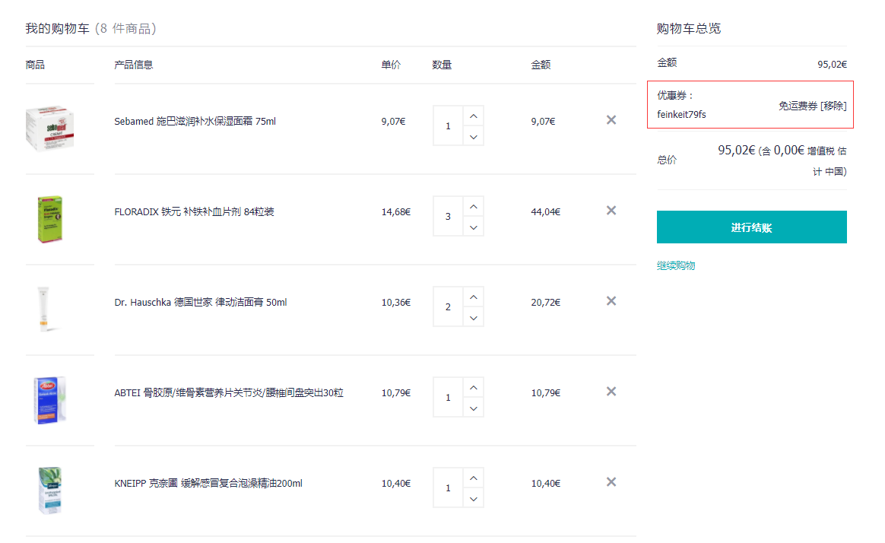Click the Sebamed unit price 9,07€
Image resolution: width=885 pixels, height=543 pixels.
pyautogui.click(x=393, y=122)
